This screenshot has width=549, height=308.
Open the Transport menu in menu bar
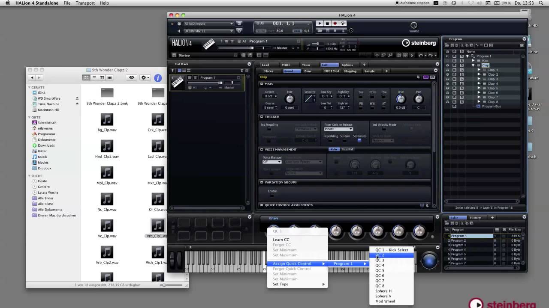point(85,3)
